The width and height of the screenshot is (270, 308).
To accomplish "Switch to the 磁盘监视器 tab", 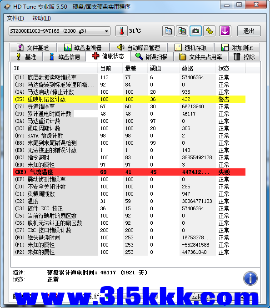I will [x=83, y=47].
